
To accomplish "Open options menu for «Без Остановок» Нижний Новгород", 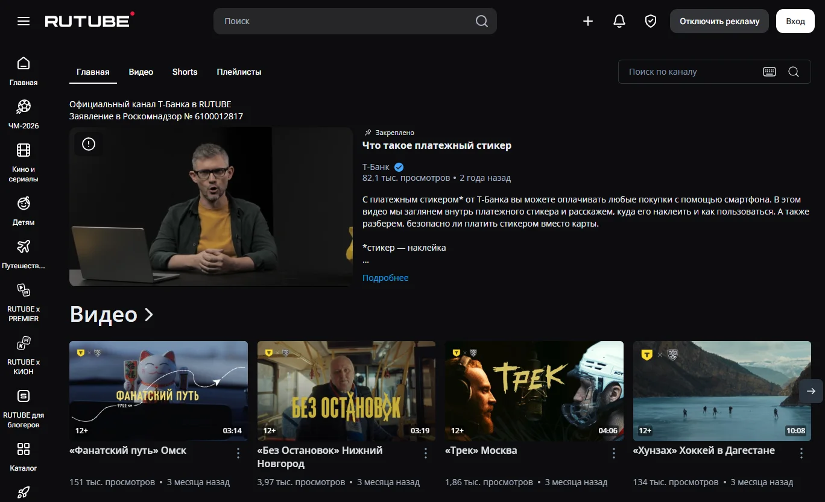I will [426, 453].
